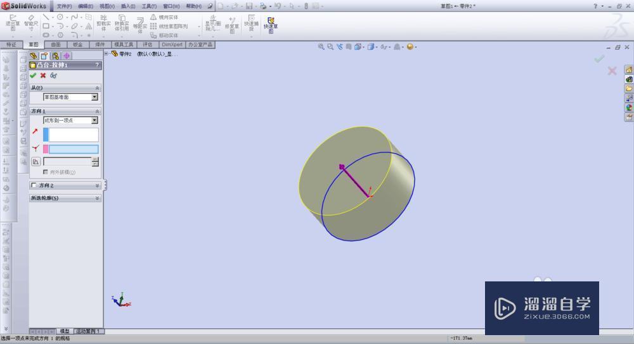Cancel extrude with the red X in PropertyManager
The width and height of the screenshot is (634, 344).
coord(43,75)
